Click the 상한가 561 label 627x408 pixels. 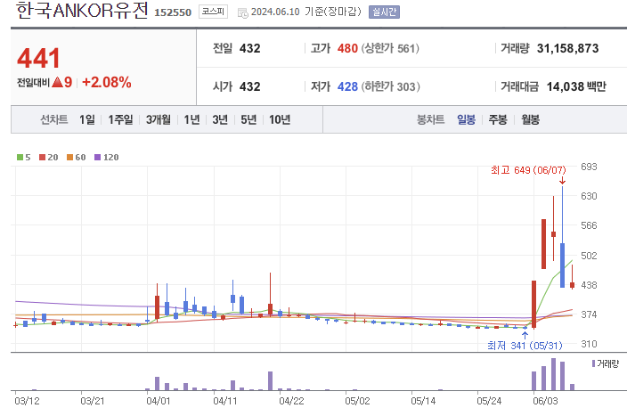[x=390, y=48]
